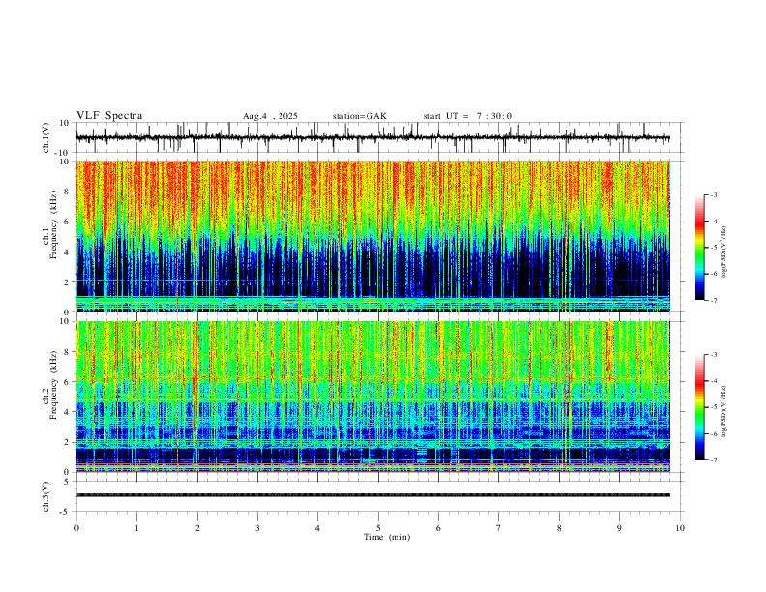The height and width of the screenshot is (592, 766).
Task: Click the ch.1 spectrogram panel
Action: pos(372,236)
